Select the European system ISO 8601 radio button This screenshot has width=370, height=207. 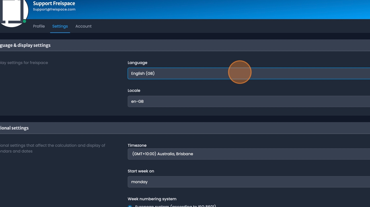point(129,206)
